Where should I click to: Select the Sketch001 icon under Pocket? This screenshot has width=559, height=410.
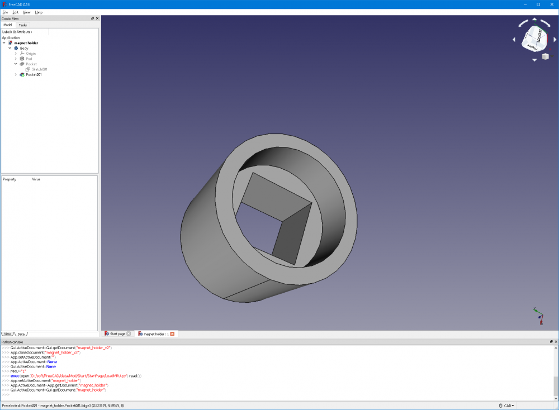point(28,69)
